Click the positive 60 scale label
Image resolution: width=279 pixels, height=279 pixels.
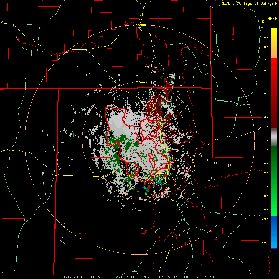[x=266, y=71]
